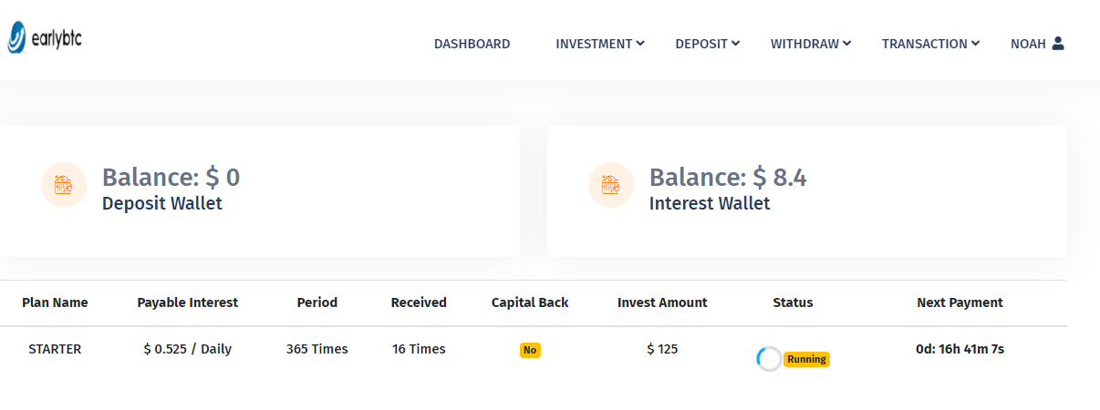The width and height of the screenshot is (1100, 410).
Task: Go to the Dashboard menu item
Action: 472,44
